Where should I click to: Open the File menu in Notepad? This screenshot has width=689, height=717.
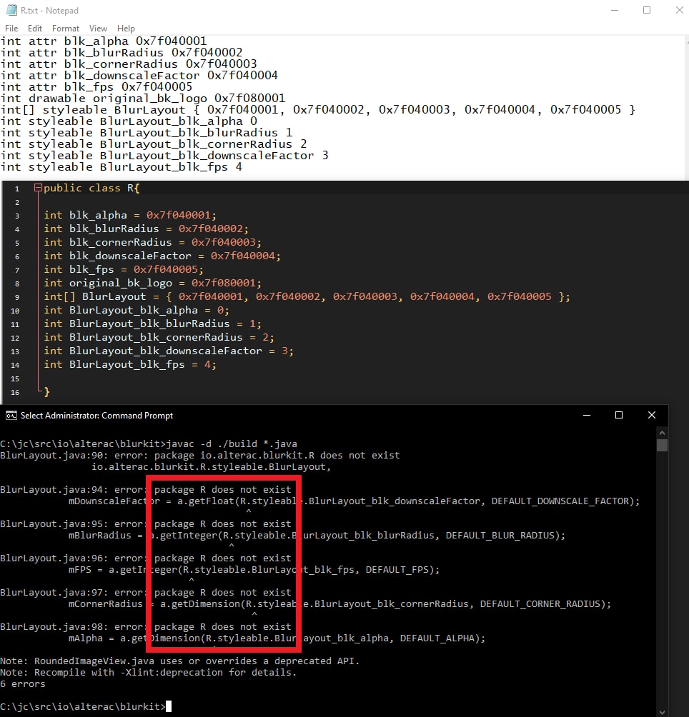11,29
